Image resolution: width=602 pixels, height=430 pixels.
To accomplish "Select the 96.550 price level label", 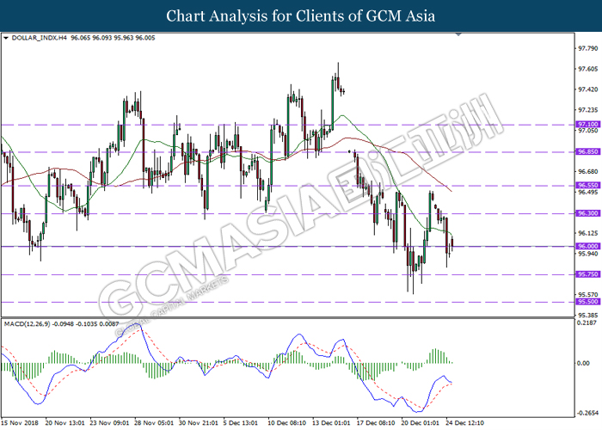I will coord(587,185).
